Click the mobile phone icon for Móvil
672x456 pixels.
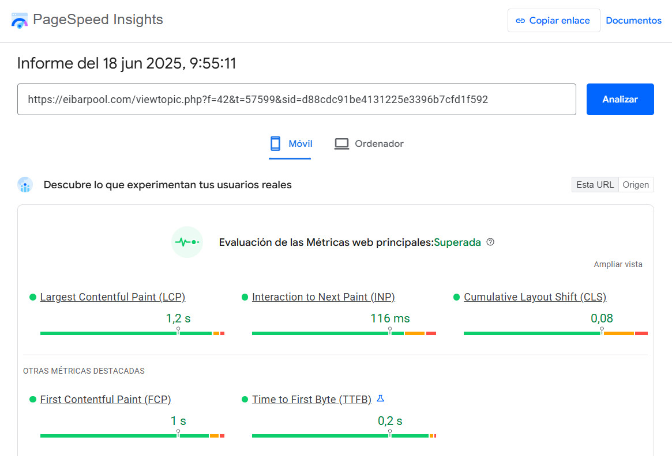(275, 144)
